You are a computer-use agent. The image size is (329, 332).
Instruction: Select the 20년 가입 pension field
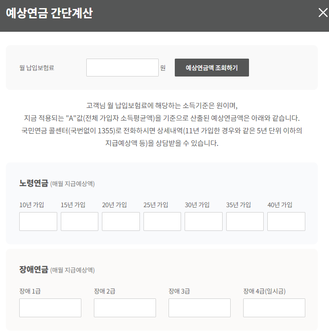(121, 221)
